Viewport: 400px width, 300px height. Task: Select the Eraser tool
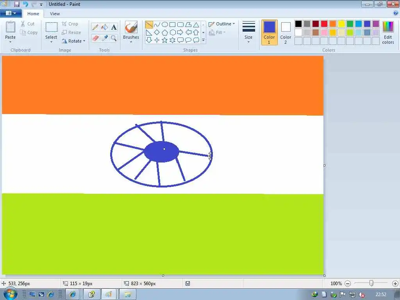point(95,38)
